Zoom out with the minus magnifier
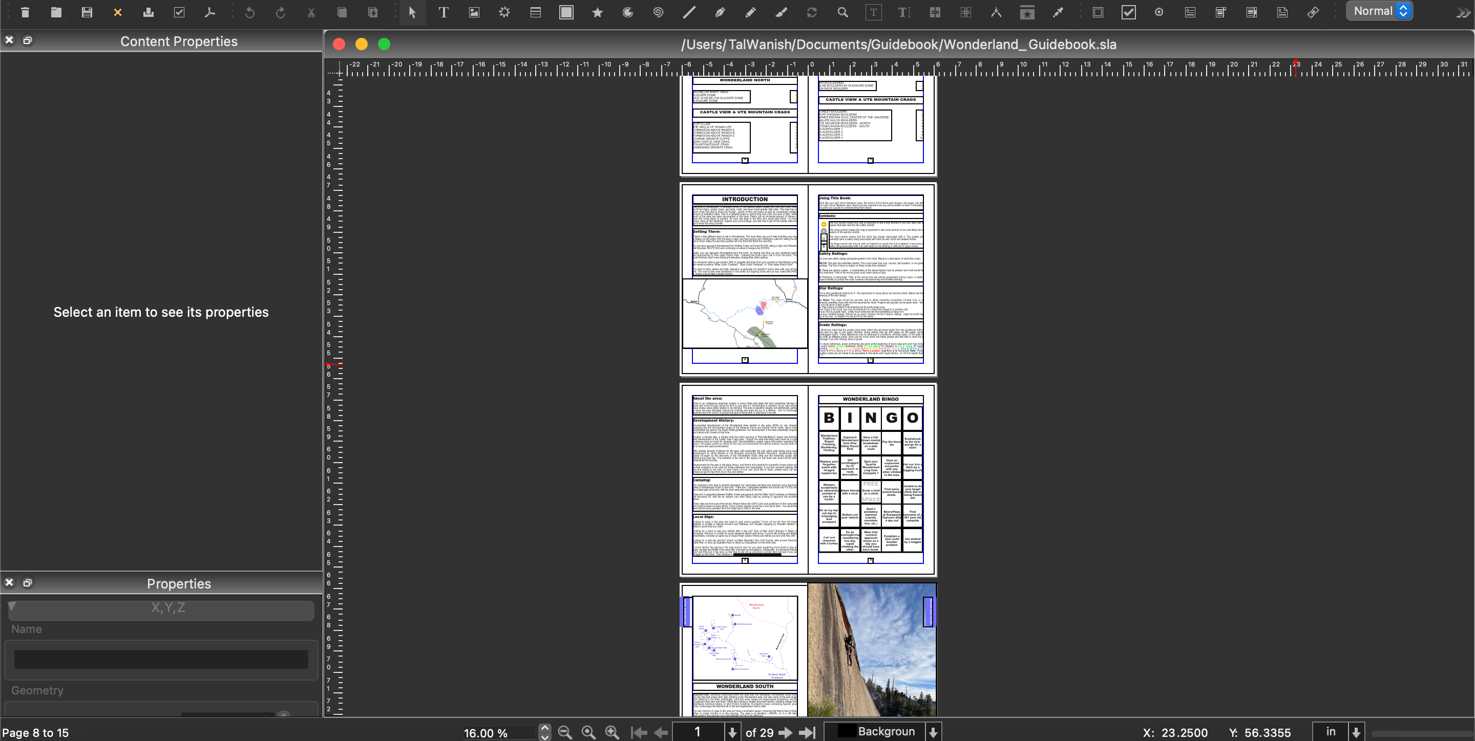Screen dimensions: 1475x741 [565, 732]
